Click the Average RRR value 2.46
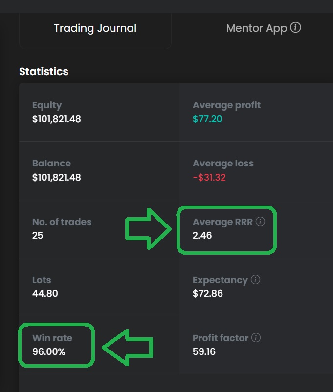This screenshot has width=333, height=392. click(x=202, y=235)
